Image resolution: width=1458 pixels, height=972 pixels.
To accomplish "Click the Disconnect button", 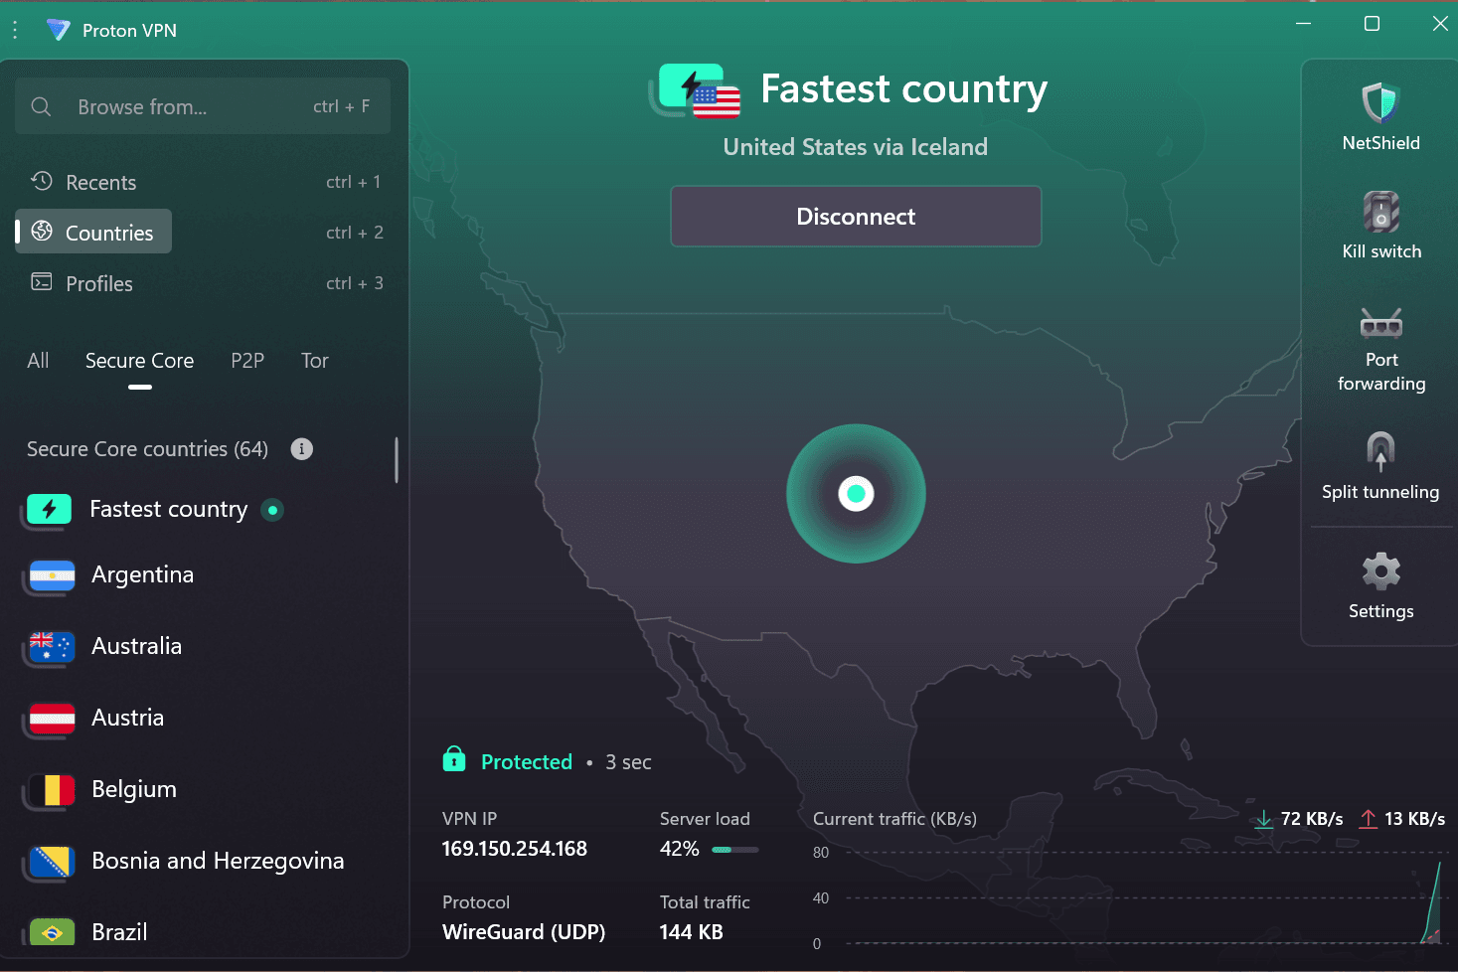I will [x=856, y=217].
